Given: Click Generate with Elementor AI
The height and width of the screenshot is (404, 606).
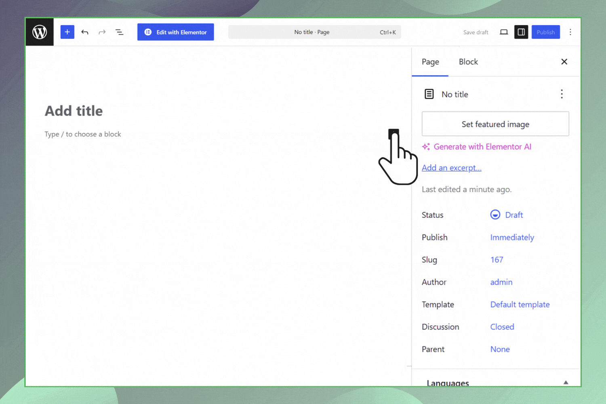Looking at the screenshot, I should point(477,147).
